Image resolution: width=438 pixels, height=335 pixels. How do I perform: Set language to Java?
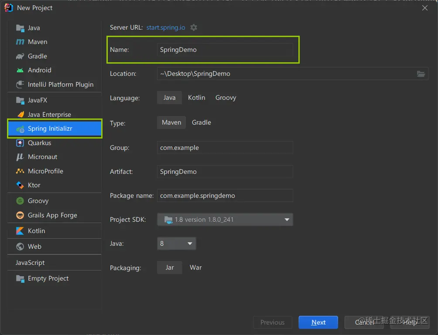point(170,98)
